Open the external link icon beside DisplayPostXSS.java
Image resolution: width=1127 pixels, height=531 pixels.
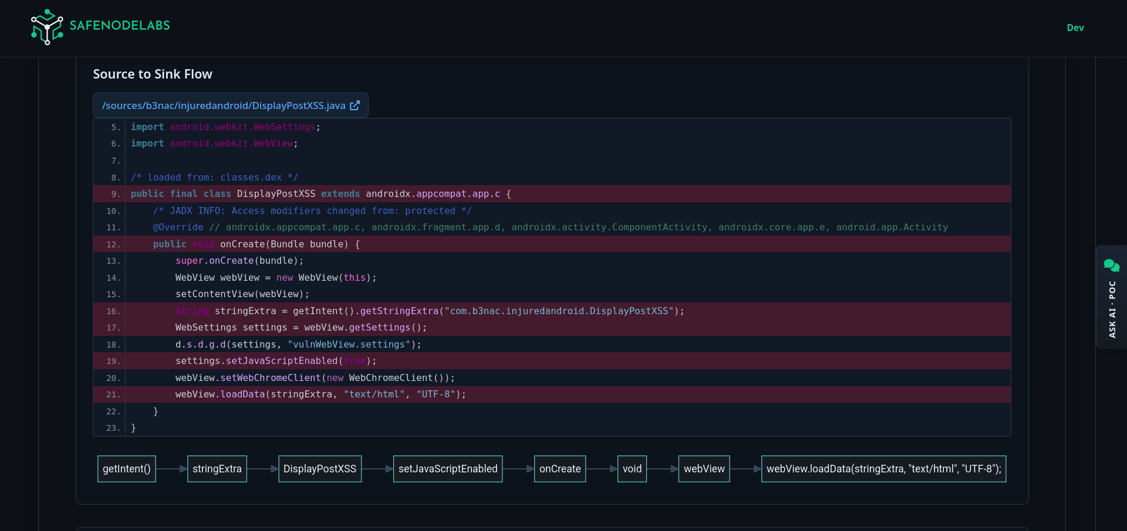pos(355,105)
